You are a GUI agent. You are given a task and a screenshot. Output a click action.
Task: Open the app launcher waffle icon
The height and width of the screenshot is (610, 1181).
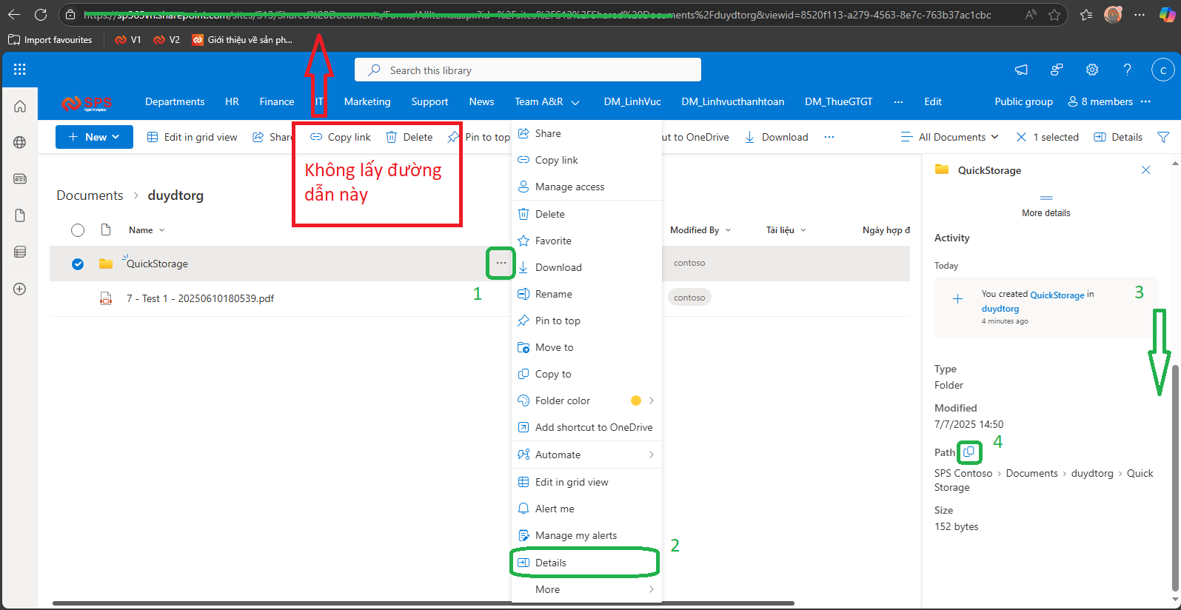pos(20,70)
